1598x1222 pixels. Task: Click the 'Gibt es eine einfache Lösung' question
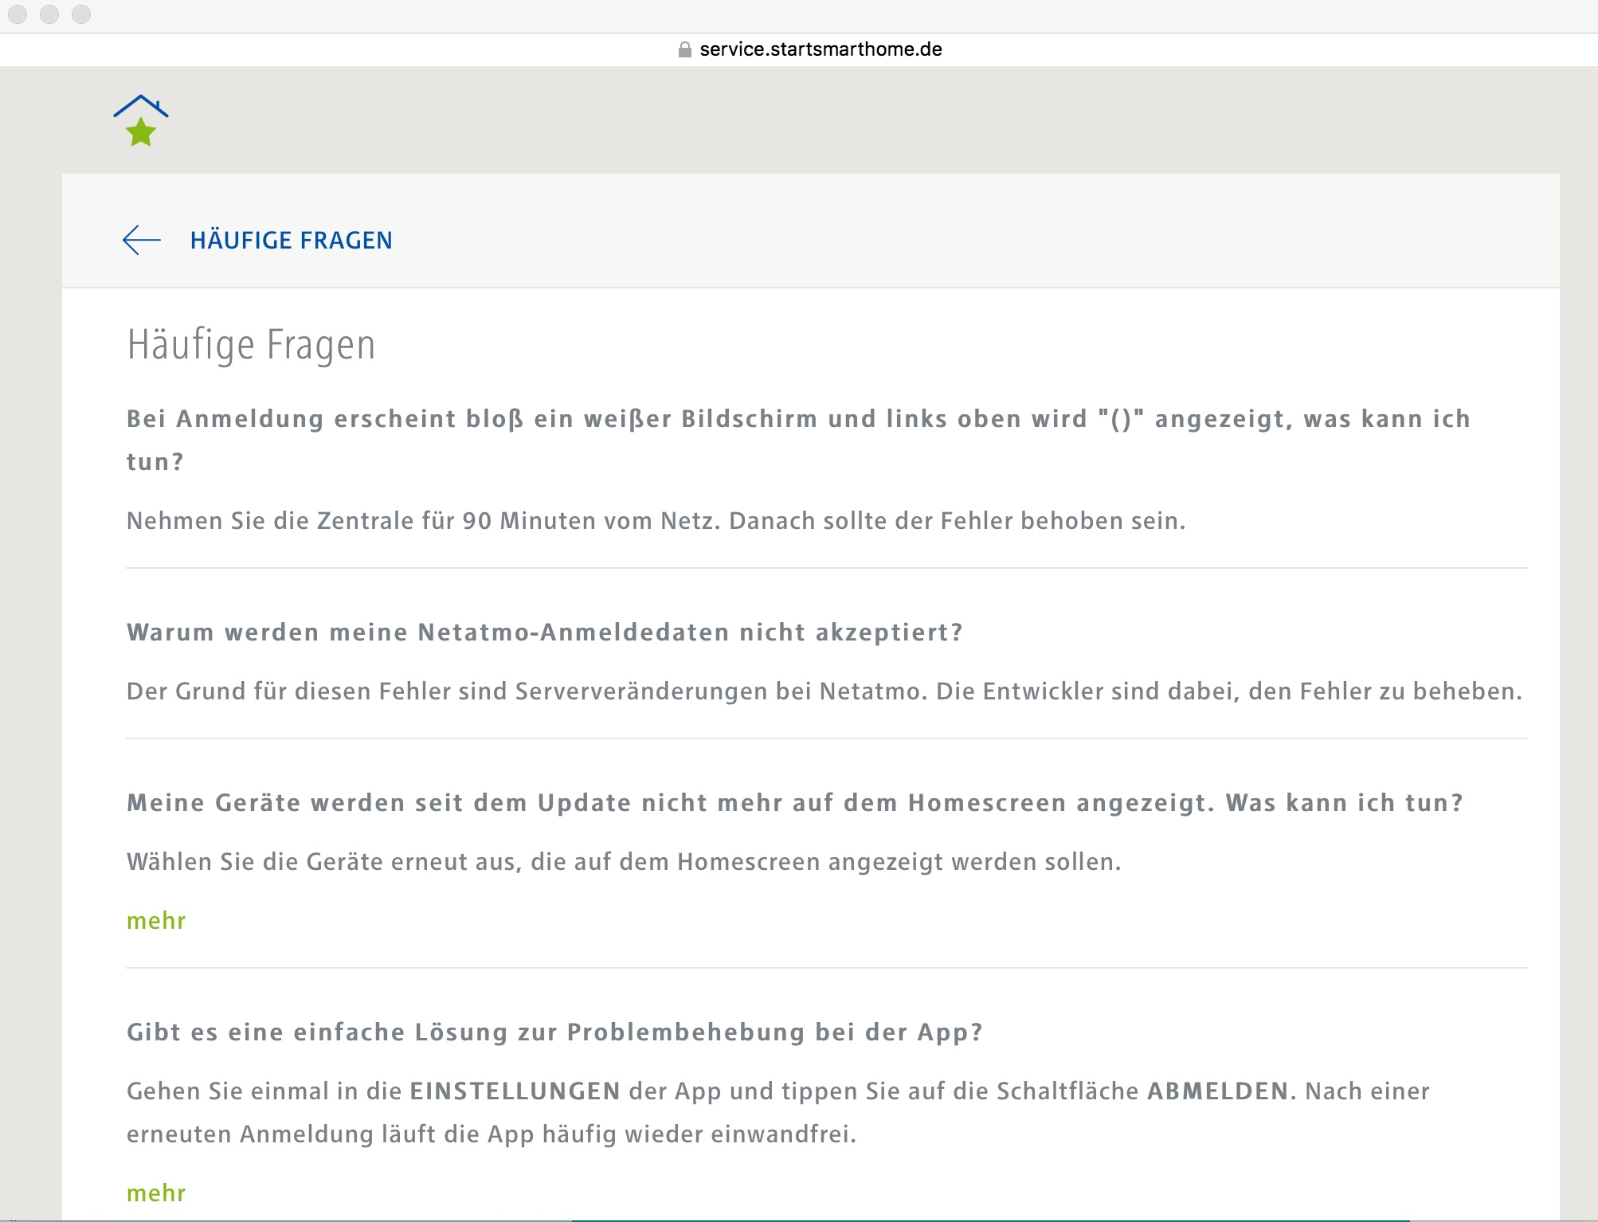(x=554, y=1032)
